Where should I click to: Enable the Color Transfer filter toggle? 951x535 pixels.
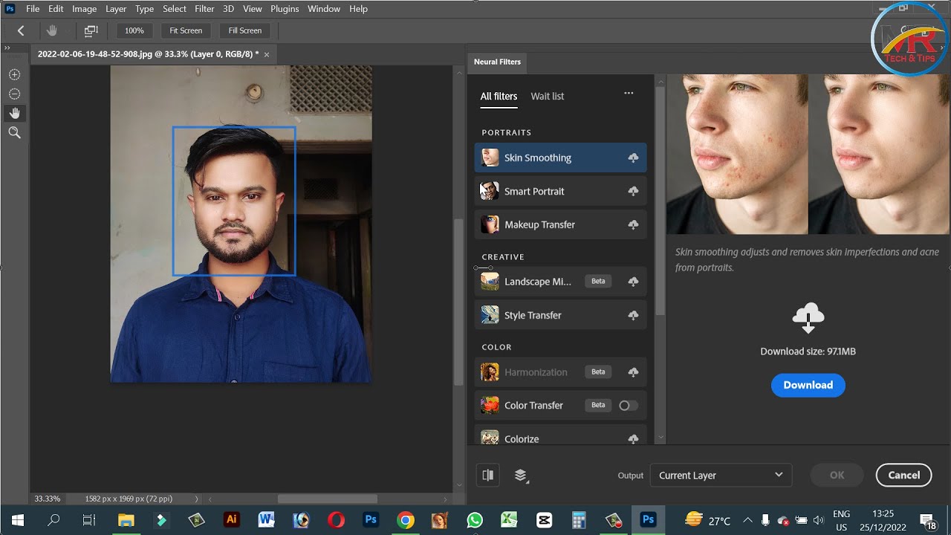point(628,405)
